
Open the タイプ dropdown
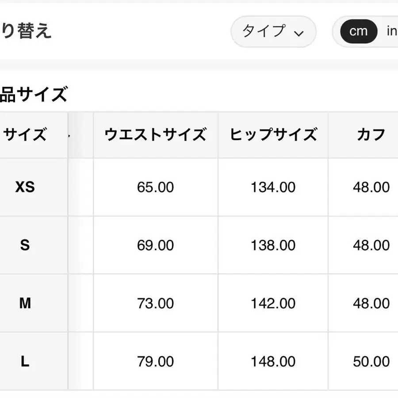273,31
